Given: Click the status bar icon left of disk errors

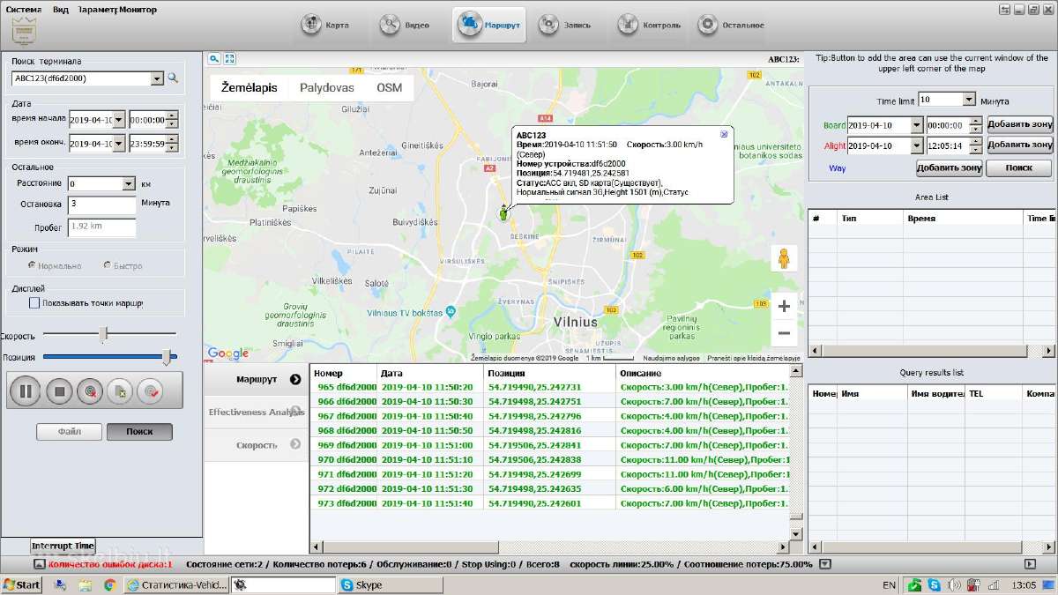Looking at the screenshot, I should [x=40, y=564].
